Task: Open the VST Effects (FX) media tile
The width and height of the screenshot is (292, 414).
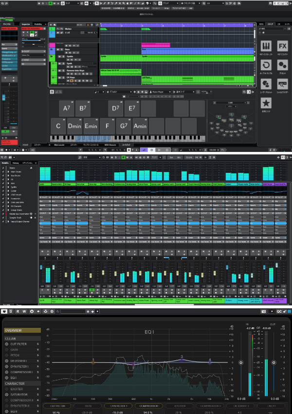Action: tap(282, 46)
